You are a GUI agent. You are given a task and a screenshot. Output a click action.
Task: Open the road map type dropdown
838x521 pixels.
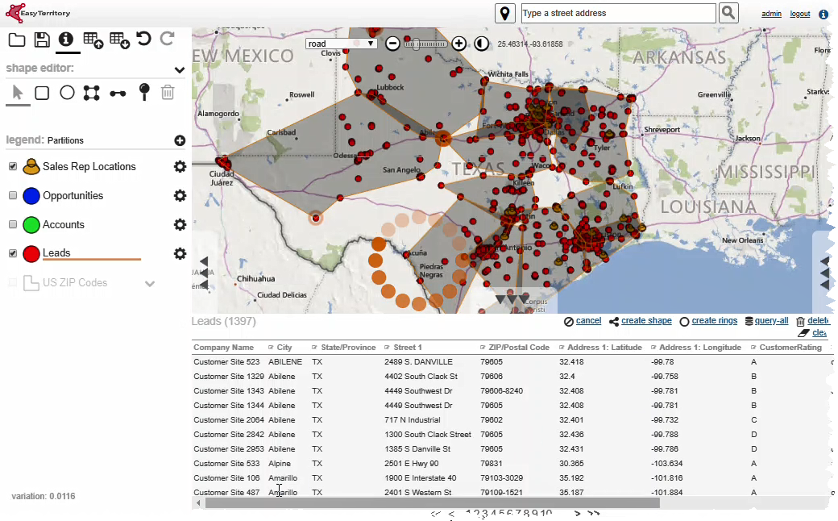point(342,44)
